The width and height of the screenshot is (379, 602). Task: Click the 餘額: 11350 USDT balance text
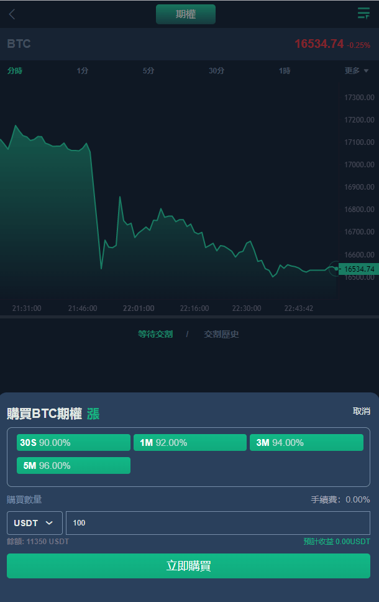[x=38, y=541]
